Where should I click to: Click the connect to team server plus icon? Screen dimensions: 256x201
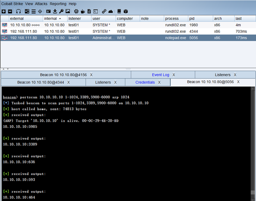pos(4,11)
